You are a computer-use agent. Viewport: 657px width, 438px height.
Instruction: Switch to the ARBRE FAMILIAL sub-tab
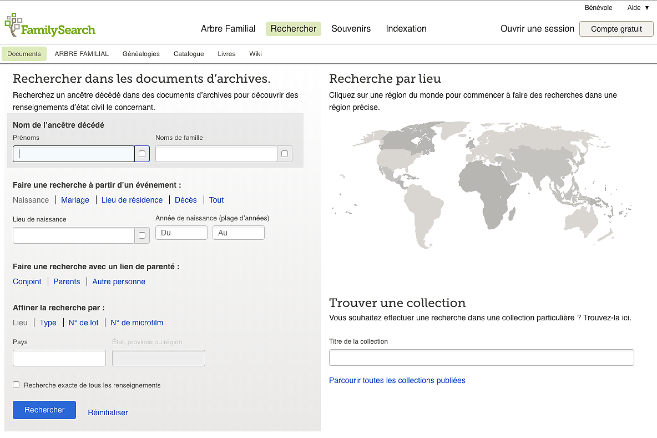click(x=82, y=54)
